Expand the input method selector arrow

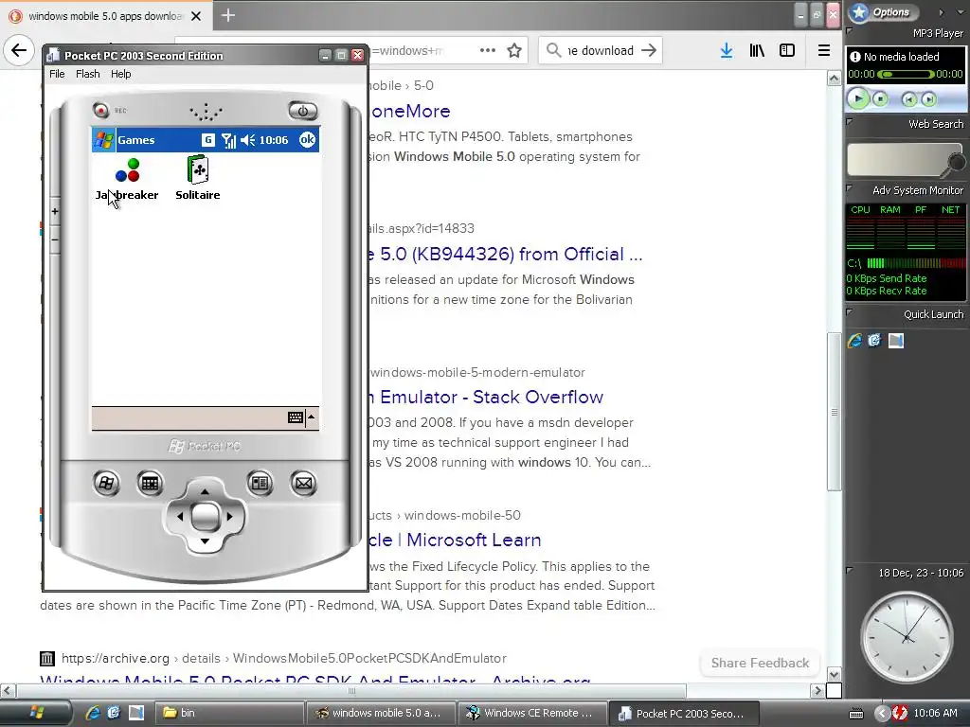click(311, 417)
